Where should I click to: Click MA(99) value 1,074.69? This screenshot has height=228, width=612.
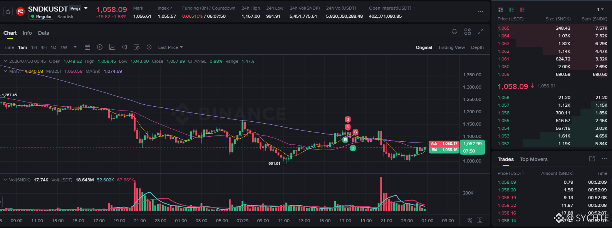[x=113, y=71]
